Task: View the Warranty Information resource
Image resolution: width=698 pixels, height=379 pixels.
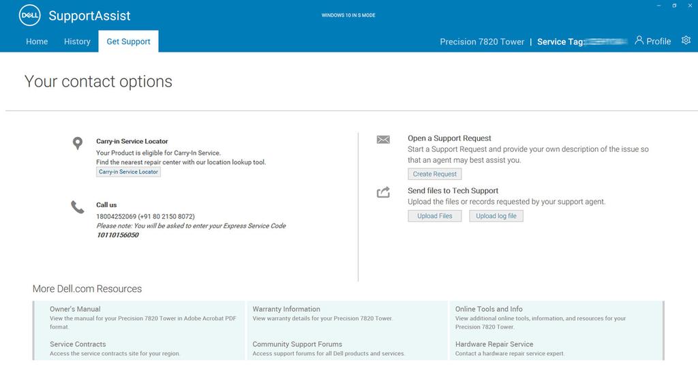Action: point(286,309)
